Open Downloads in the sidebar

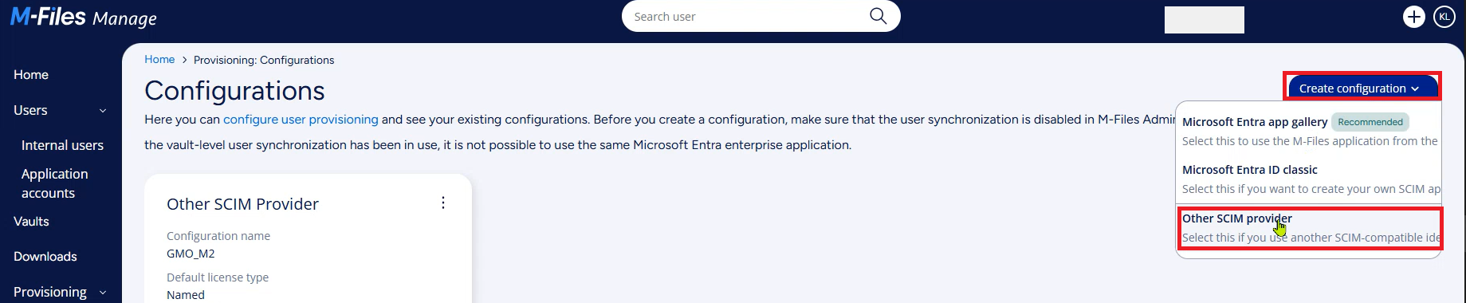point(45,256)
